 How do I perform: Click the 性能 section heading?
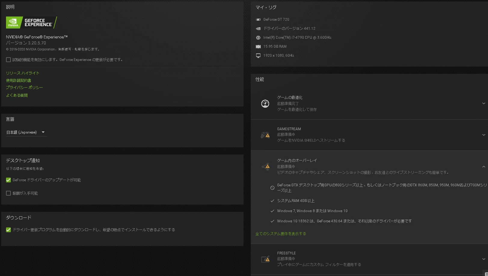tap(260, 79)
